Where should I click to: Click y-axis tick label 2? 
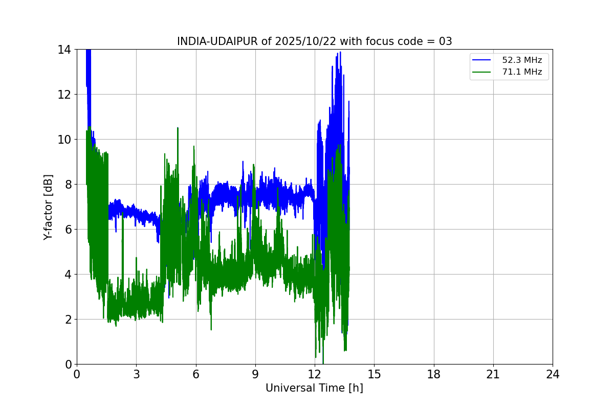(68, 320)
